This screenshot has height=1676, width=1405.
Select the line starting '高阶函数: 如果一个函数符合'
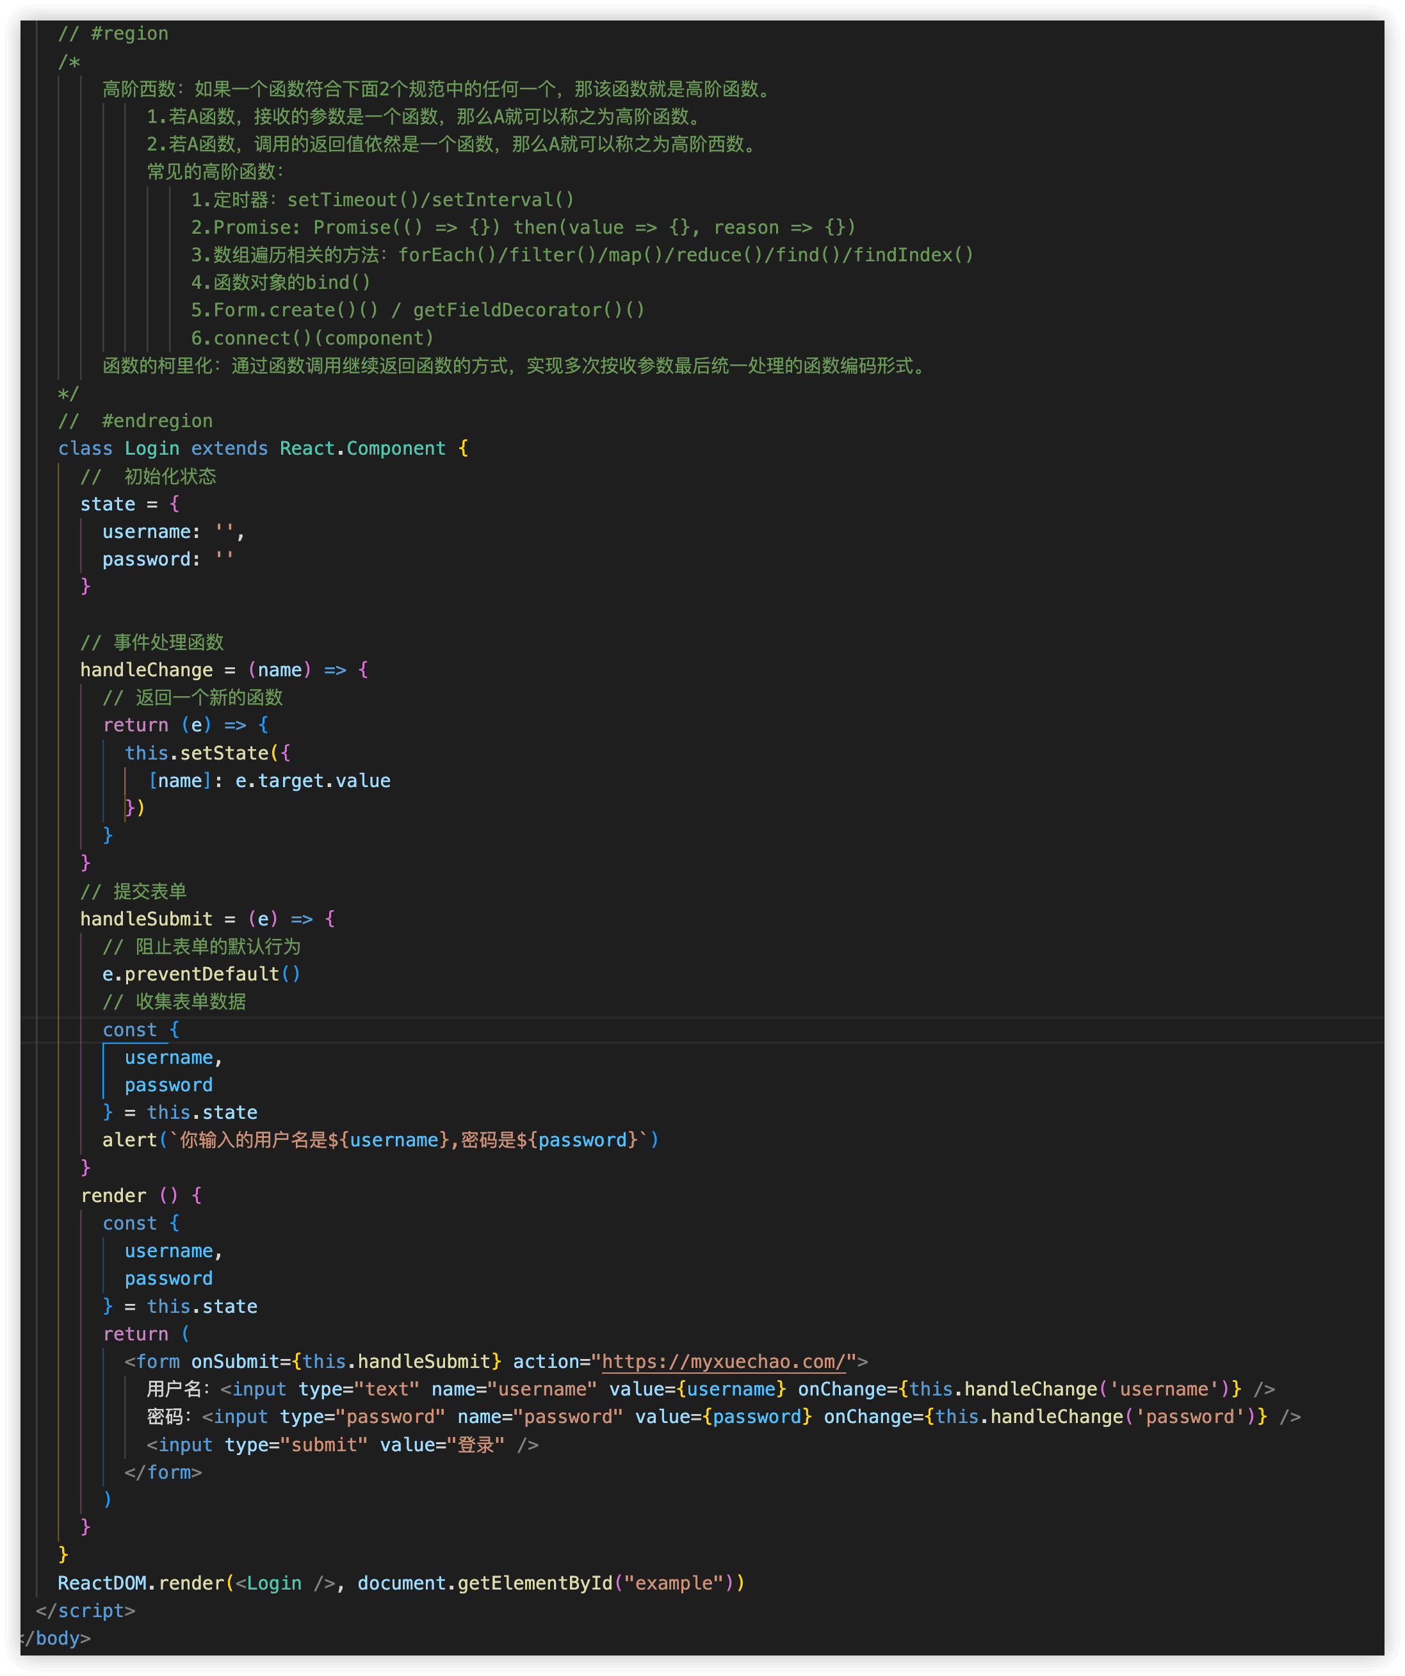(437, 88)
